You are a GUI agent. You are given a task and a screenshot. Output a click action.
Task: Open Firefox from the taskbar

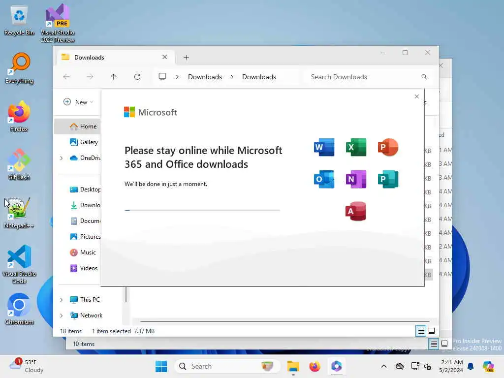pyautogui.click(x=315, y=366)
